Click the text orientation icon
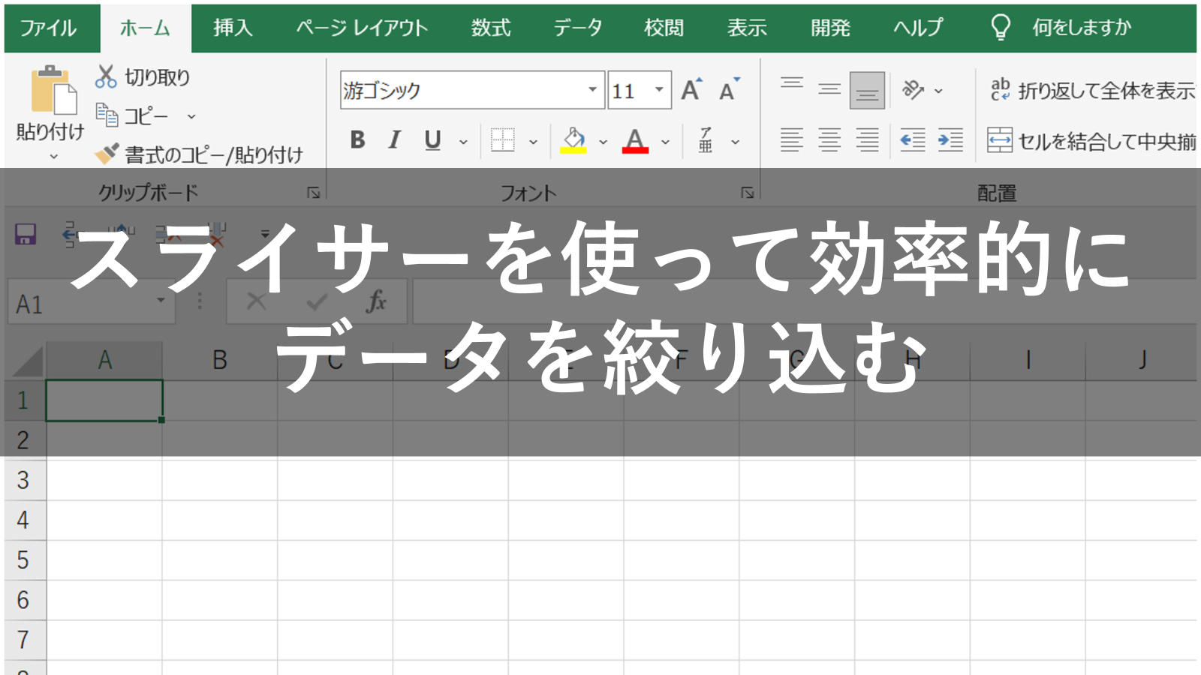 click(913, 90)
